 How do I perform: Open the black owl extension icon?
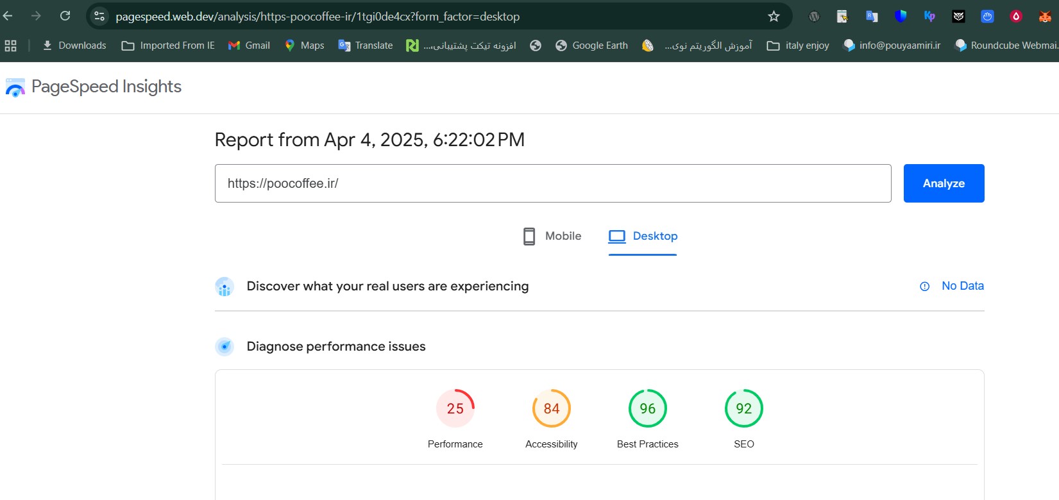click(x=958, y=17)
